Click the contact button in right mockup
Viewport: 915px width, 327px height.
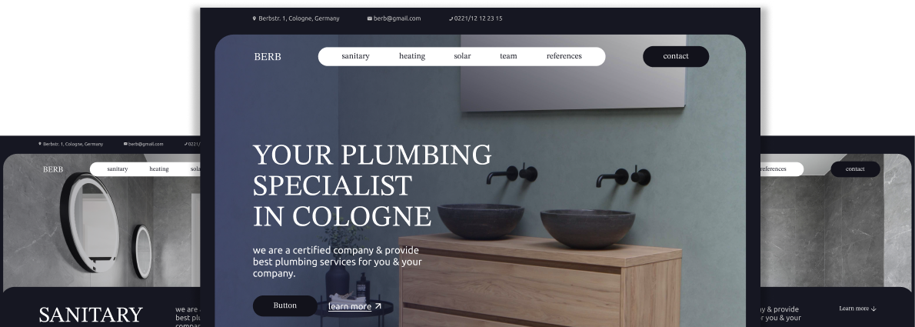coord(855,169)
